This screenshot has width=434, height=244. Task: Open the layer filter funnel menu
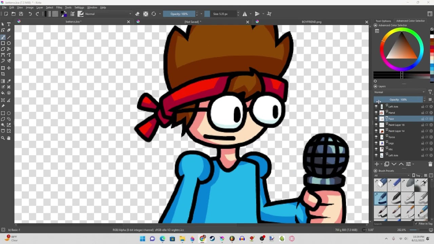pyautogui.click(x=430, y=92)
